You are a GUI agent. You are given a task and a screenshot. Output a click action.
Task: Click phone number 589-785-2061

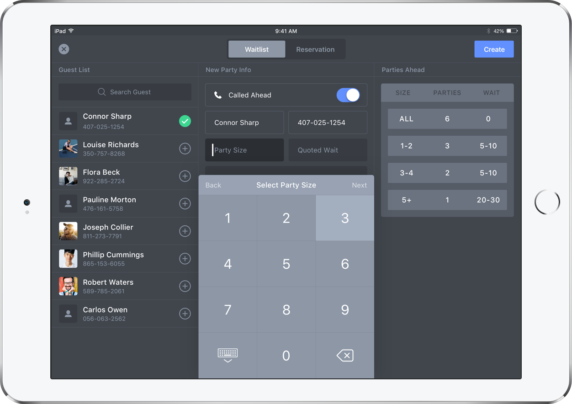pos(104,291)
